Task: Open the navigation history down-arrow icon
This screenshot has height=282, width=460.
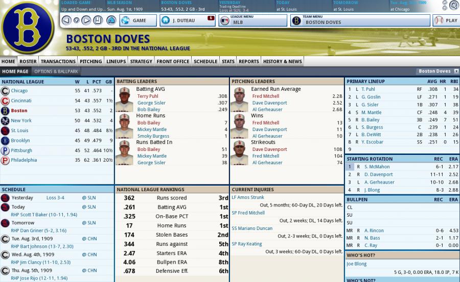Action: (x=76, y=20)
